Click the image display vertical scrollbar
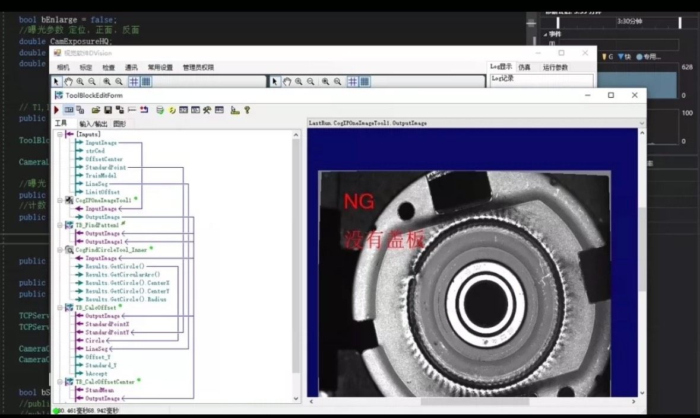The height and width of the screenshot is (418, 700). click(x=642, y=263)
